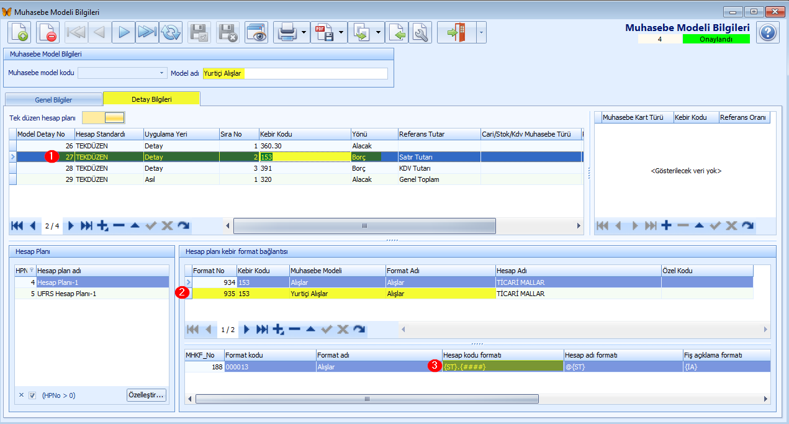Viewport: 789px width, 424px height.
Task: Click the Muhasebe Kart Türü column header
Action: click(638, 117)
